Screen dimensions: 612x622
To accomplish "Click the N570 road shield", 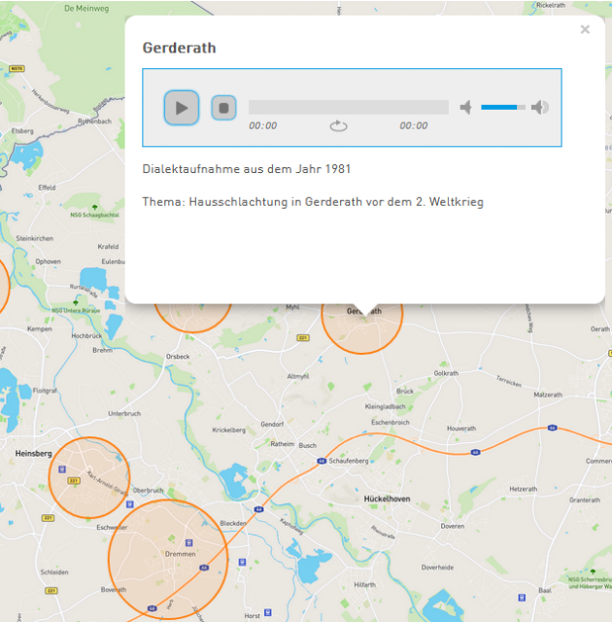I will point(17,68).
